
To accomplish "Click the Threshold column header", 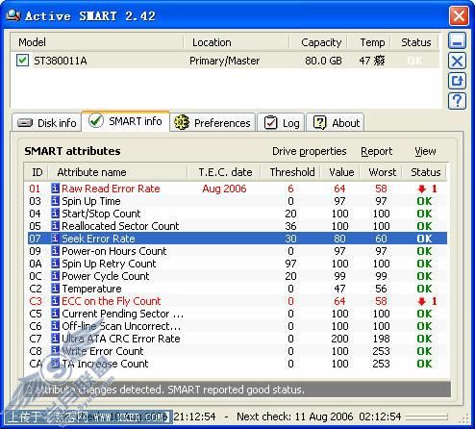I will coord(291,172).
